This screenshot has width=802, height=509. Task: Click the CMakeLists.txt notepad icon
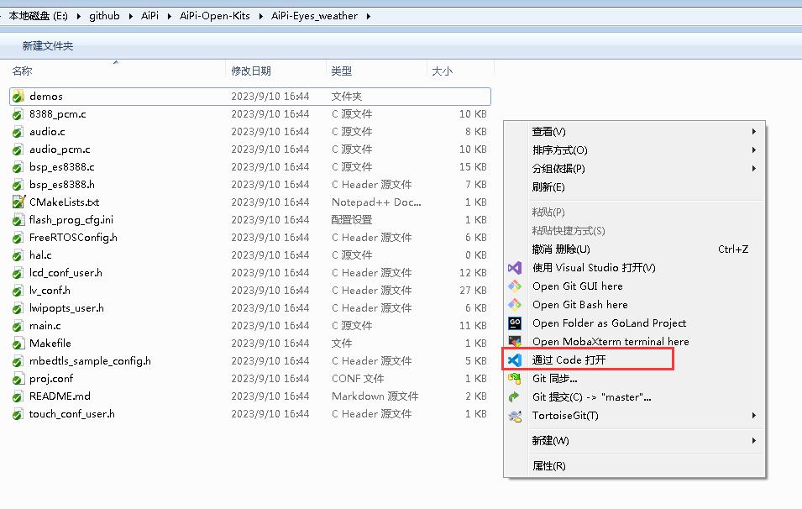18,202
